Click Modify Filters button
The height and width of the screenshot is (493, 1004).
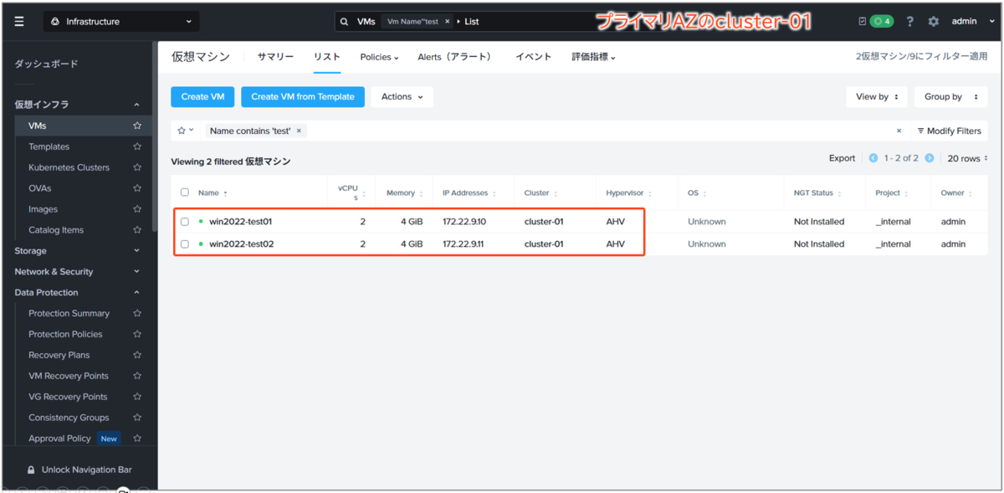coord(949,131)
